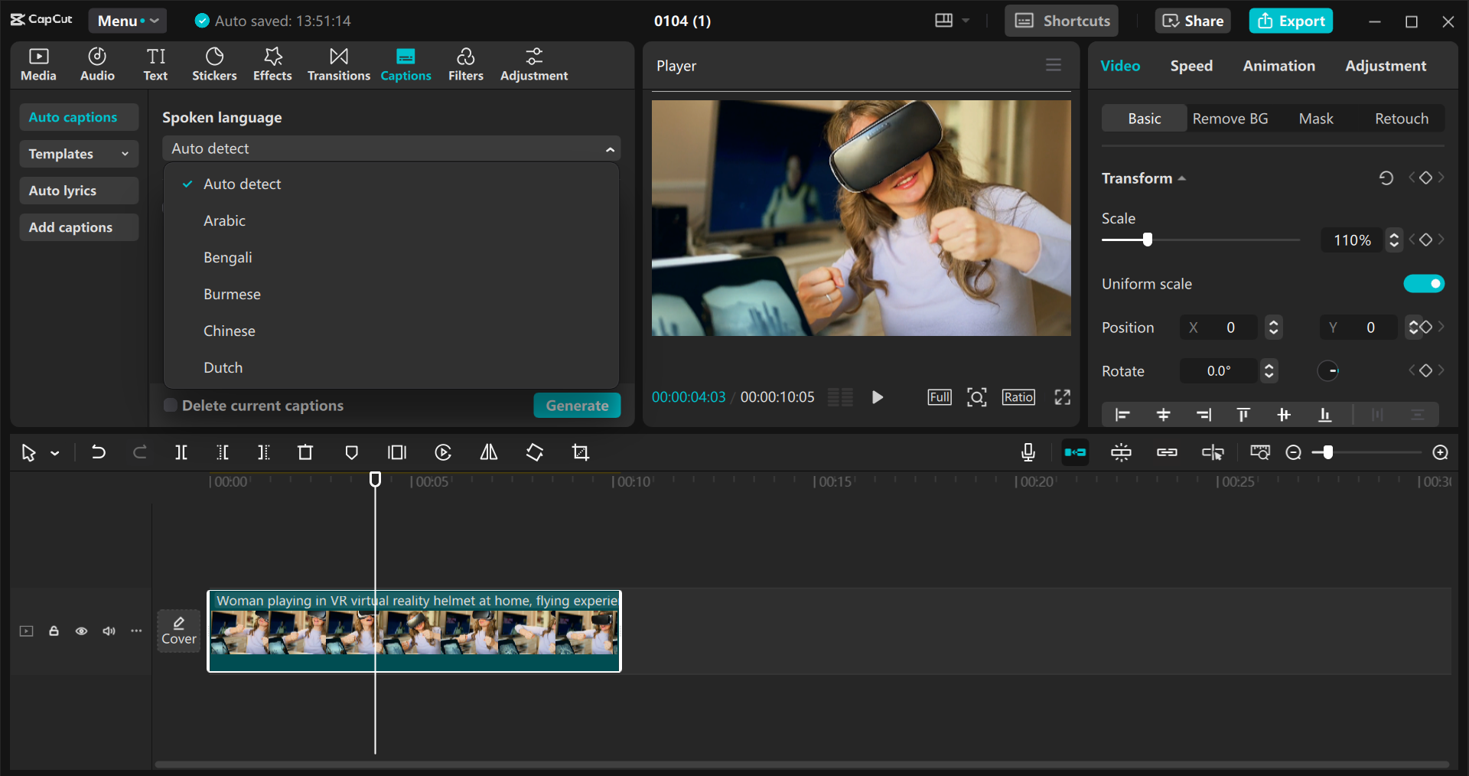Viewport: 1469px width, 776px height.
Task: Open the select tool mode dropdown arrow
Action: [55, 453]
